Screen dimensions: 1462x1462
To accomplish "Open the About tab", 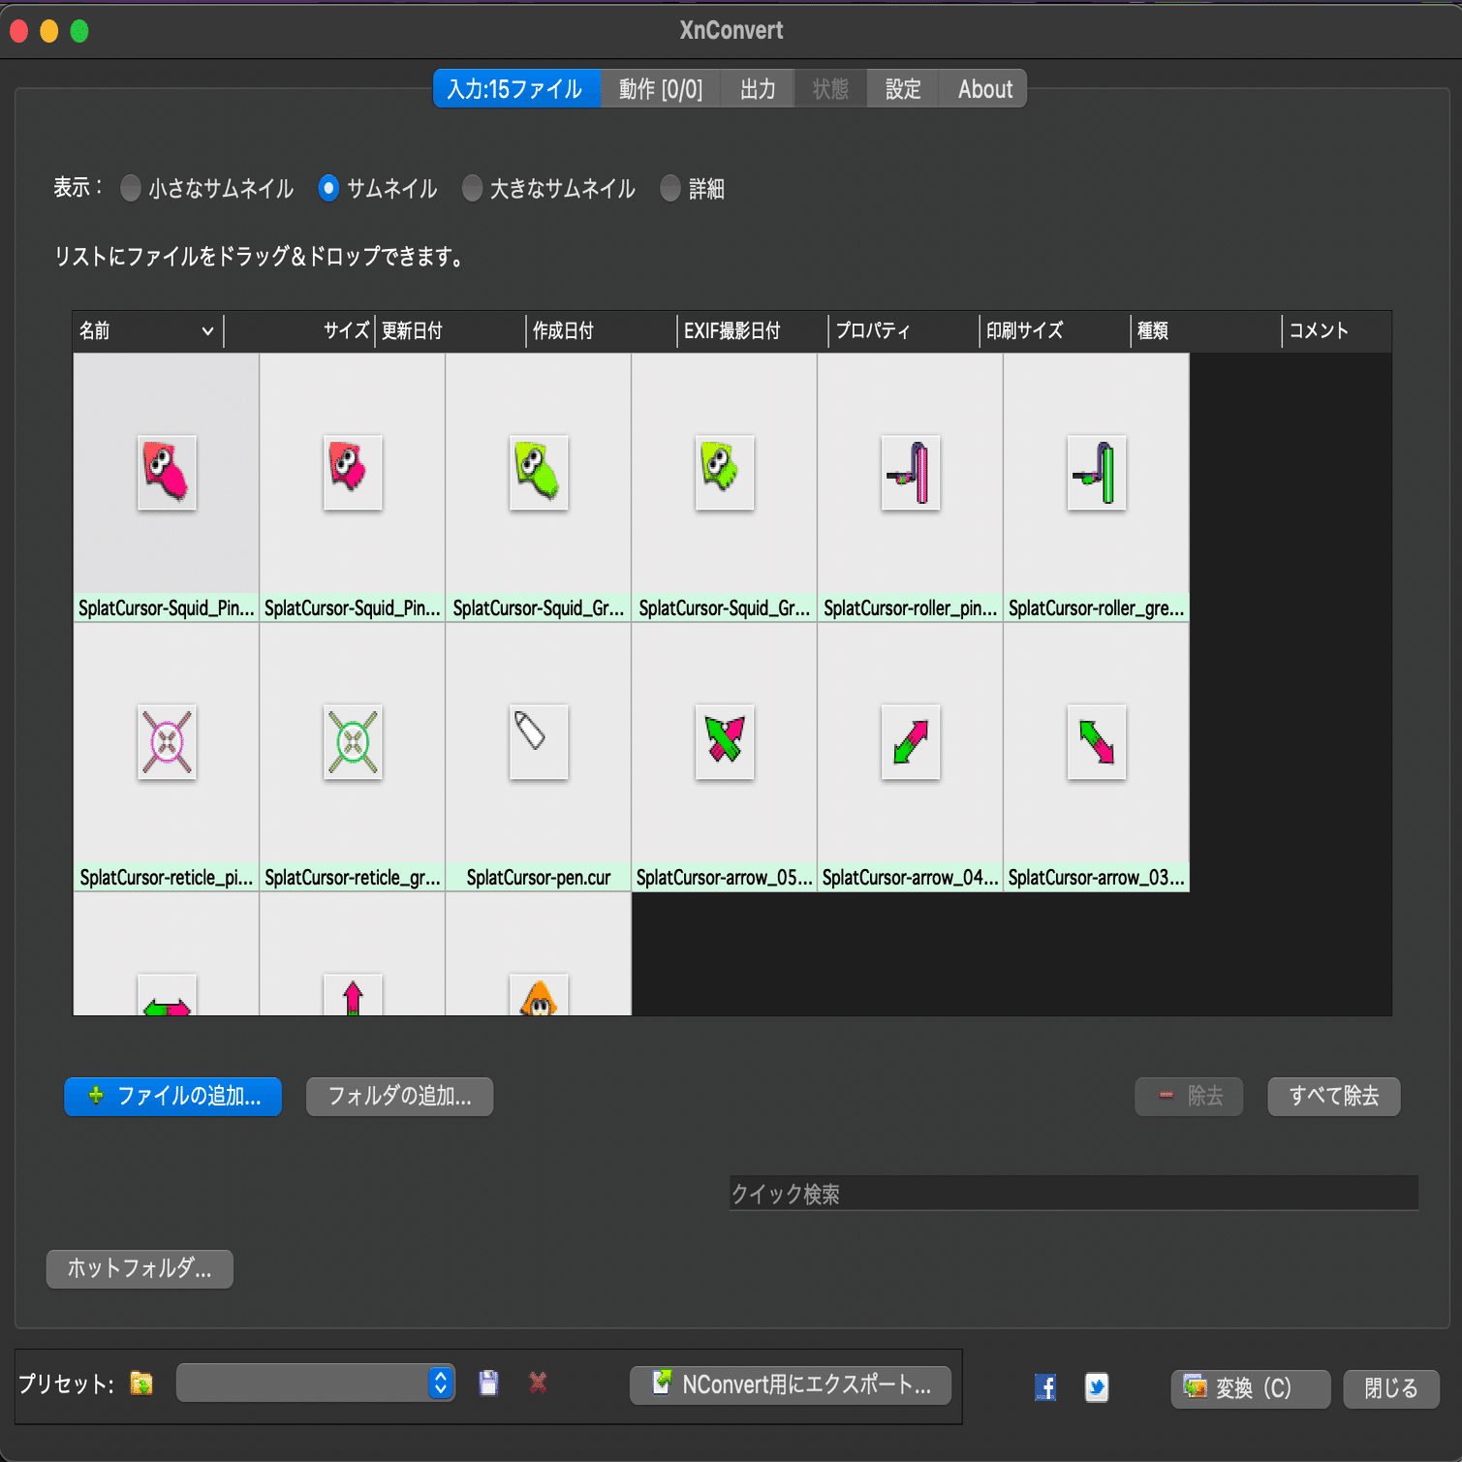I will pyautogui.click(x=984, y=89).
